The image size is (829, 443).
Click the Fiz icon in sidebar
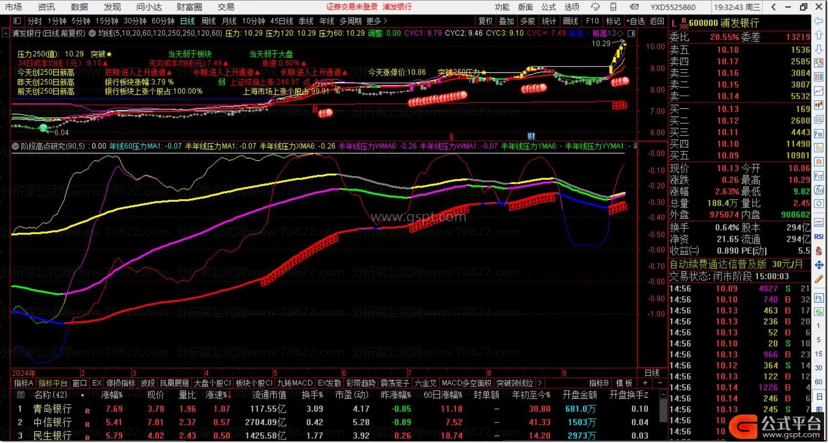[x=819, y=176]
